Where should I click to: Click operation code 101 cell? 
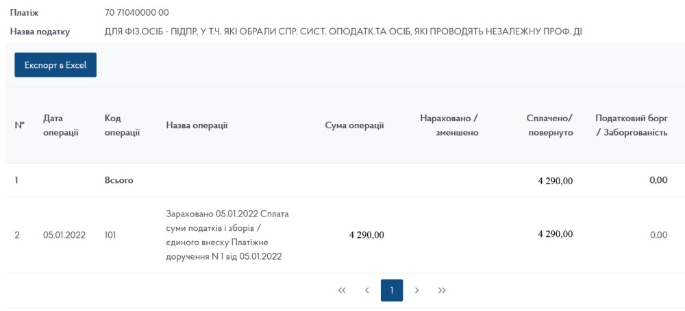pyautogui.click(x=111, y=235)
